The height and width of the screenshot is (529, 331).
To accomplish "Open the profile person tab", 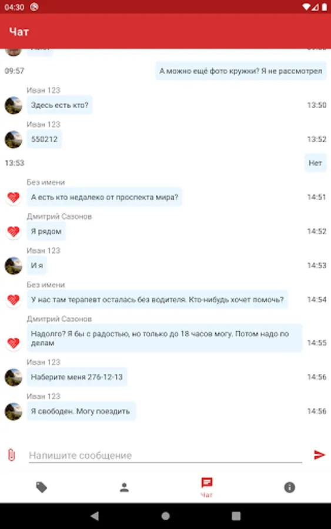I will tap(124, 487).
